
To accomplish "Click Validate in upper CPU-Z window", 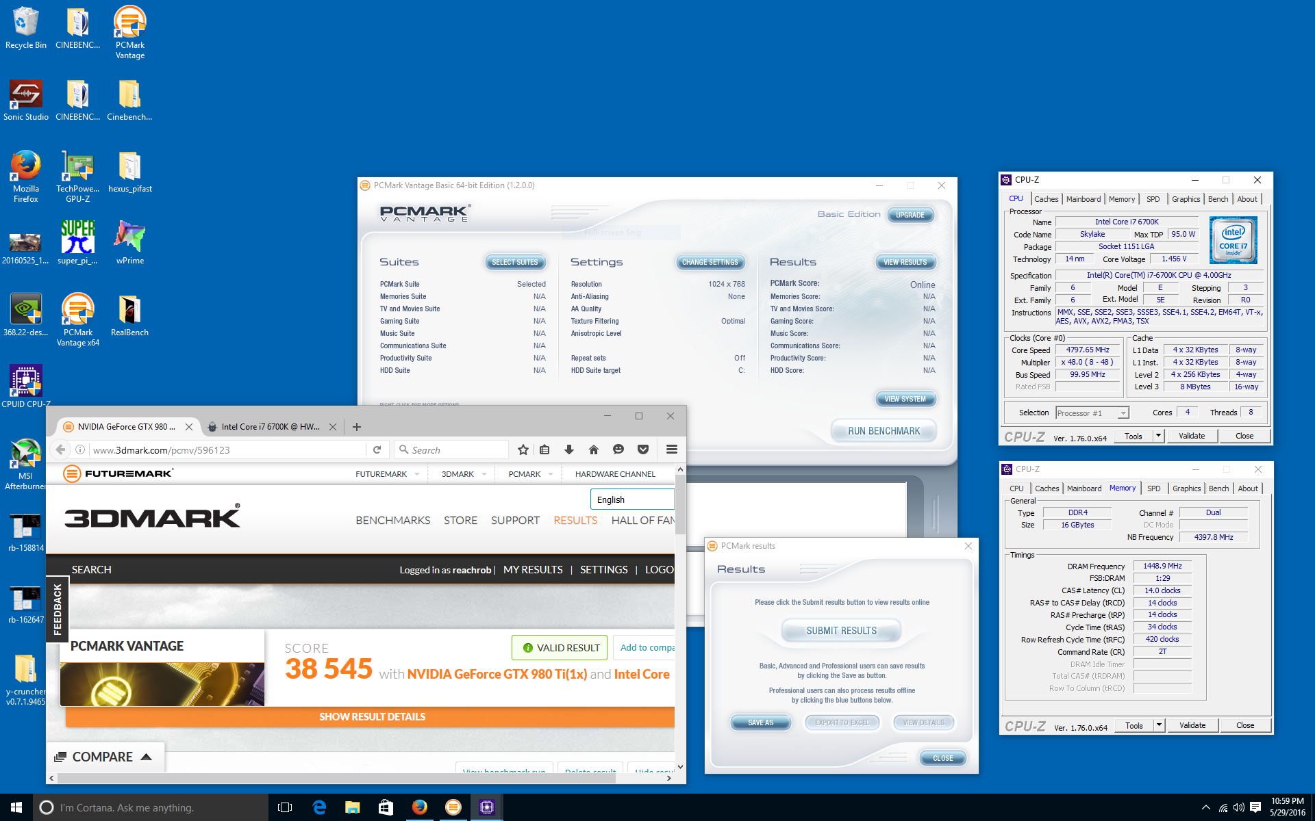I will coord(1192,436).
